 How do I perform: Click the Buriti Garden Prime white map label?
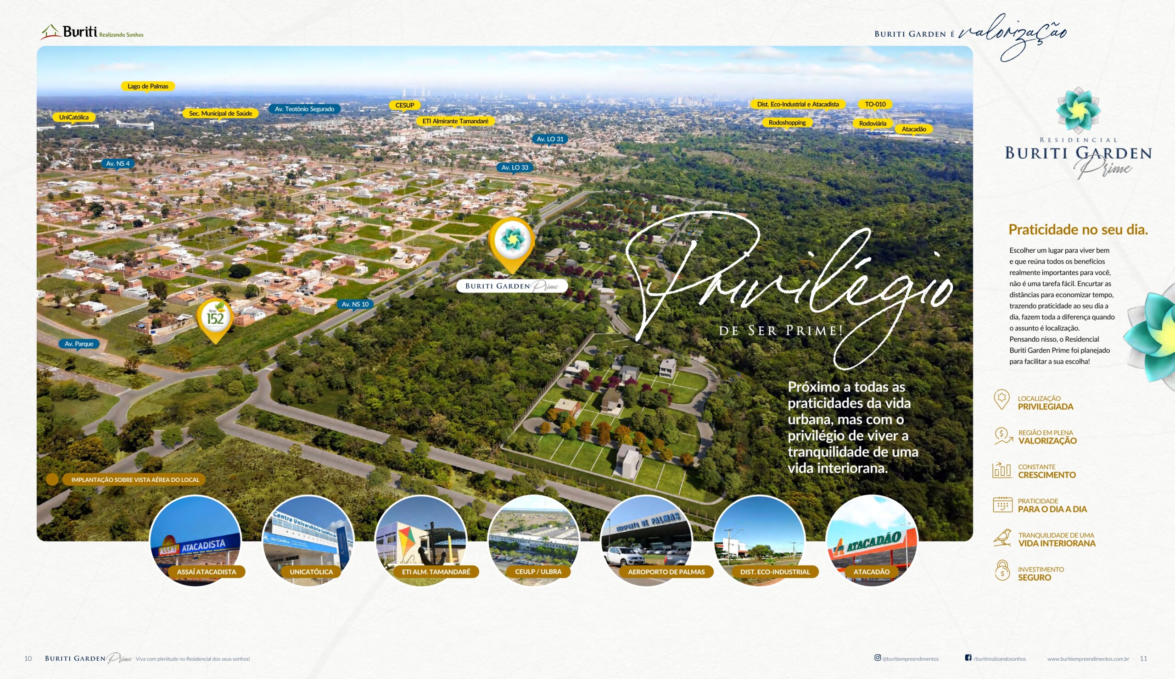(512, 286)
